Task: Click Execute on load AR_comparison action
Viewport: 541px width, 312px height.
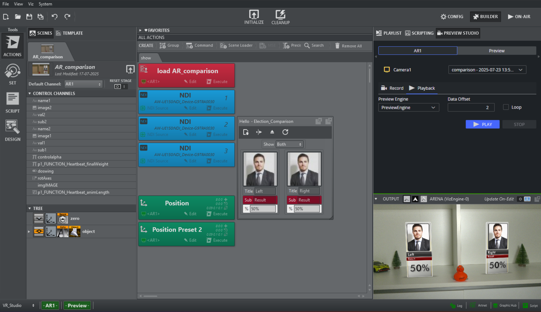Action: pyautogui.click(x=217, y=82)
